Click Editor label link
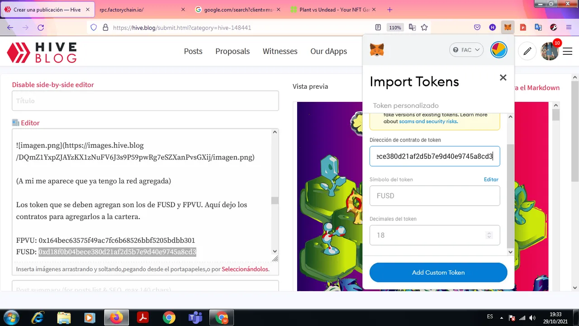This screenshot has width=579, height=326. click(x=30, y=123)
